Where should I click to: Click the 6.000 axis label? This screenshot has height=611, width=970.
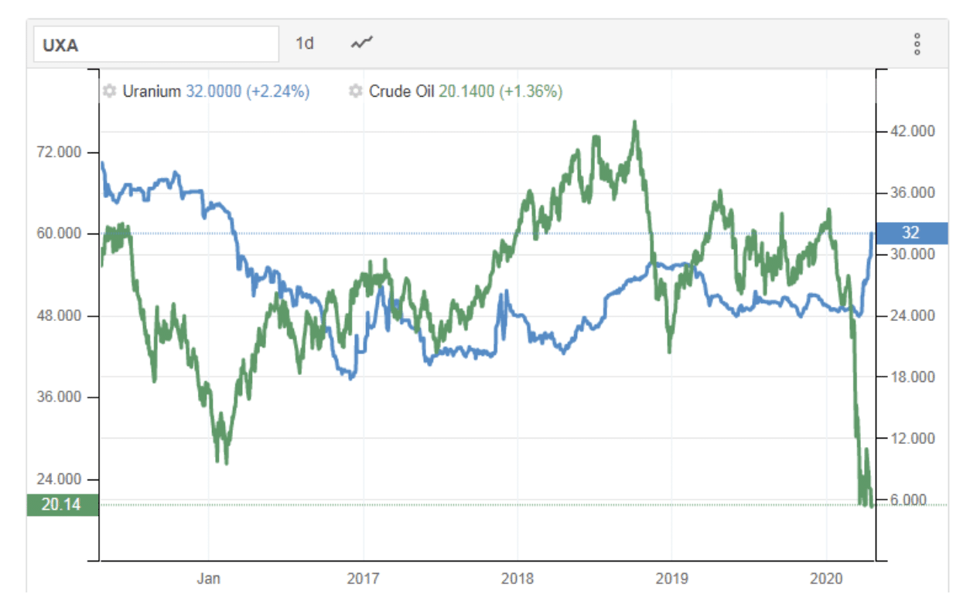click(909, 499)
